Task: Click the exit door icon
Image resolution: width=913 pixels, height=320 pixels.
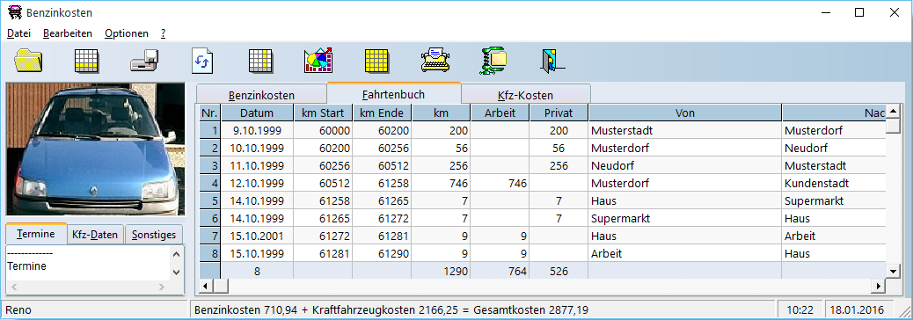Action: 552,61
